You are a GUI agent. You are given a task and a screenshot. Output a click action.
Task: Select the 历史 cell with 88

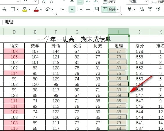tap(98, 101)
